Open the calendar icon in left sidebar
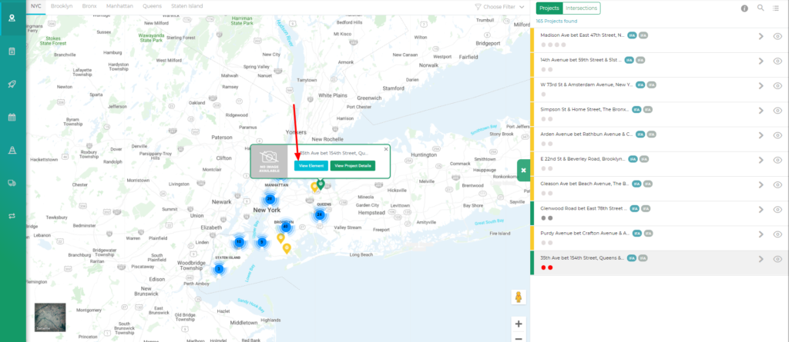This screenshot has width=789, height=342. point(12,118)
